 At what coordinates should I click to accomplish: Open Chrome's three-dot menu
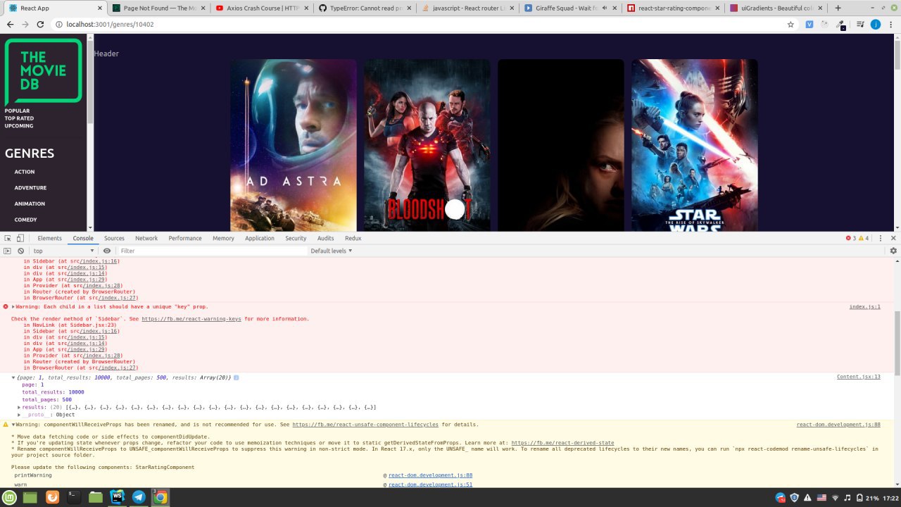point(891,24)
